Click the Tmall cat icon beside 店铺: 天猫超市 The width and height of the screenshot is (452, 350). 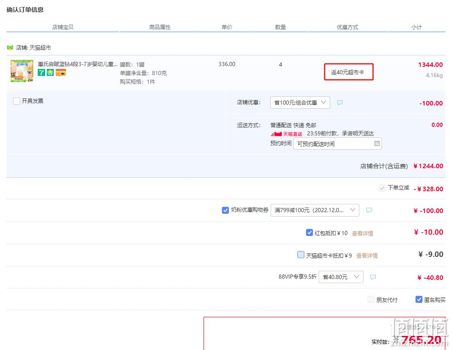pyautogui.click(x=10, y=48)
